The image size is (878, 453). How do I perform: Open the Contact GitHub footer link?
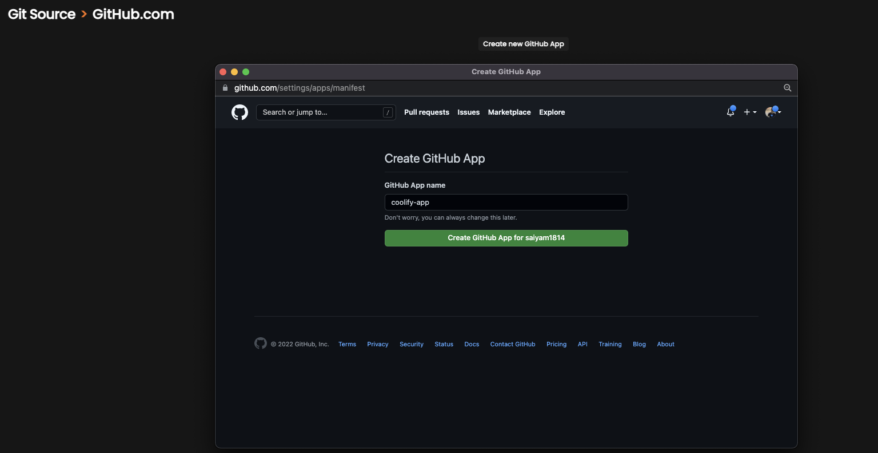(x=513, y=344)
